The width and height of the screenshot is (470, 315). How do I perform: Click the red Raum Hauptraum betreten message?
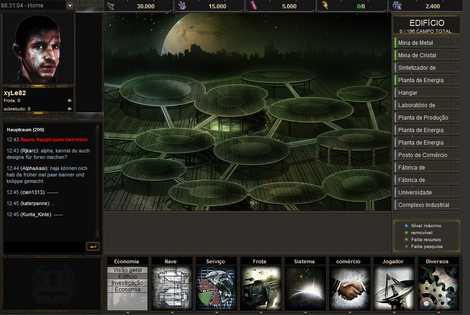pos(54,139)
